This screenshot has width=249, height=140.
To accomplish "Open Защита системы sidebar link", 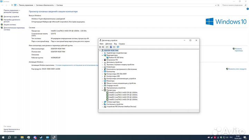I will 10,25.
